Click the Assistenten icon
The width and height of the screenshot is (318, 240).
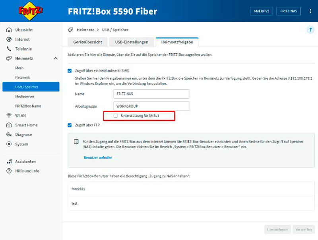(9, 162)
